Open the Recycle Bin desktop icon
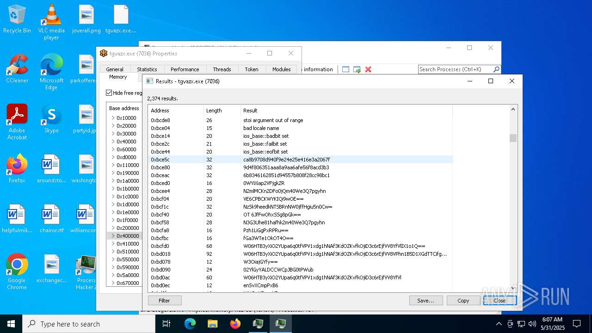Viewport: 592px width, 333px height. tap(17, 19)
